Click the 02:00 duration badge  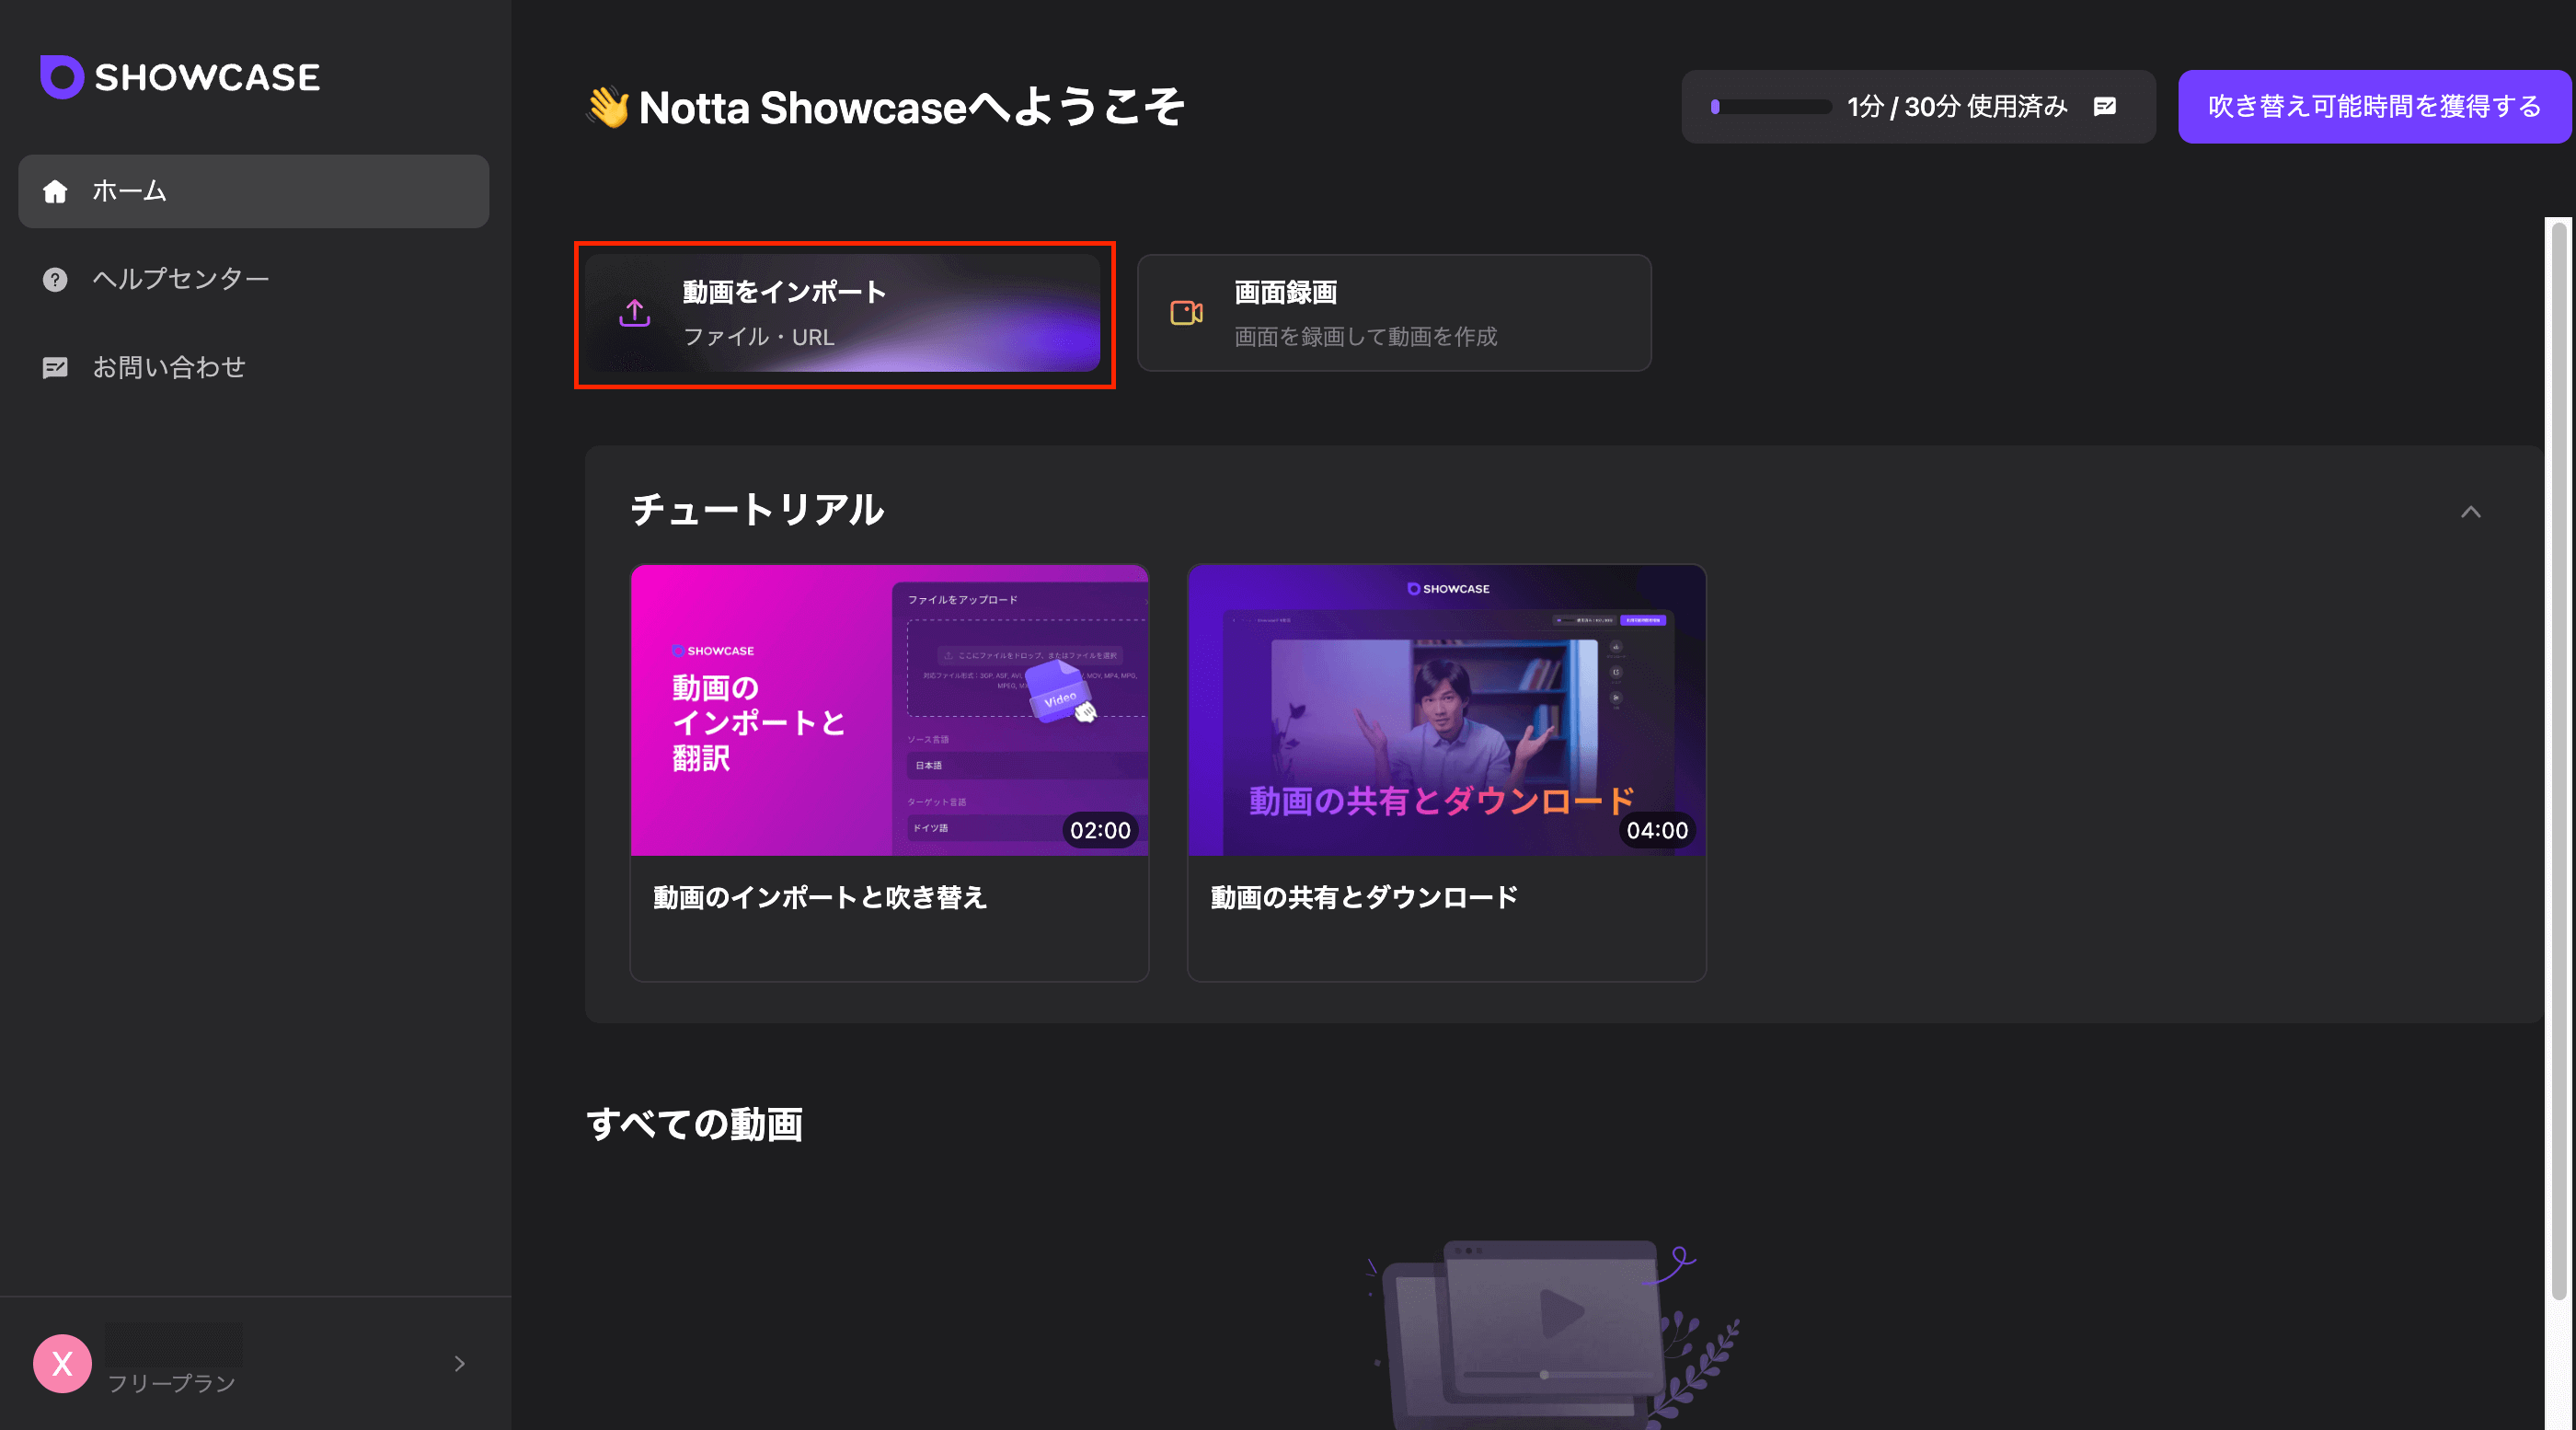[x=1100, y=830]
